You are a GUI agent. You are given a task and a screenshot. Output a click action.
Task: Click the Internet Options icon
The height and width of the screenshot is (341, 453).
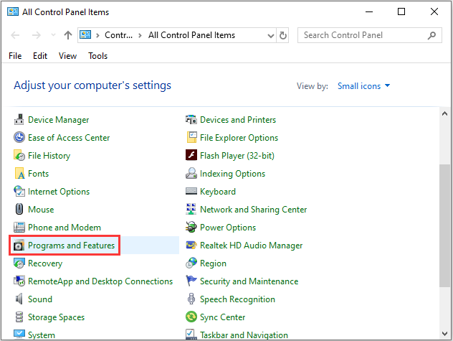coord(19,192)
